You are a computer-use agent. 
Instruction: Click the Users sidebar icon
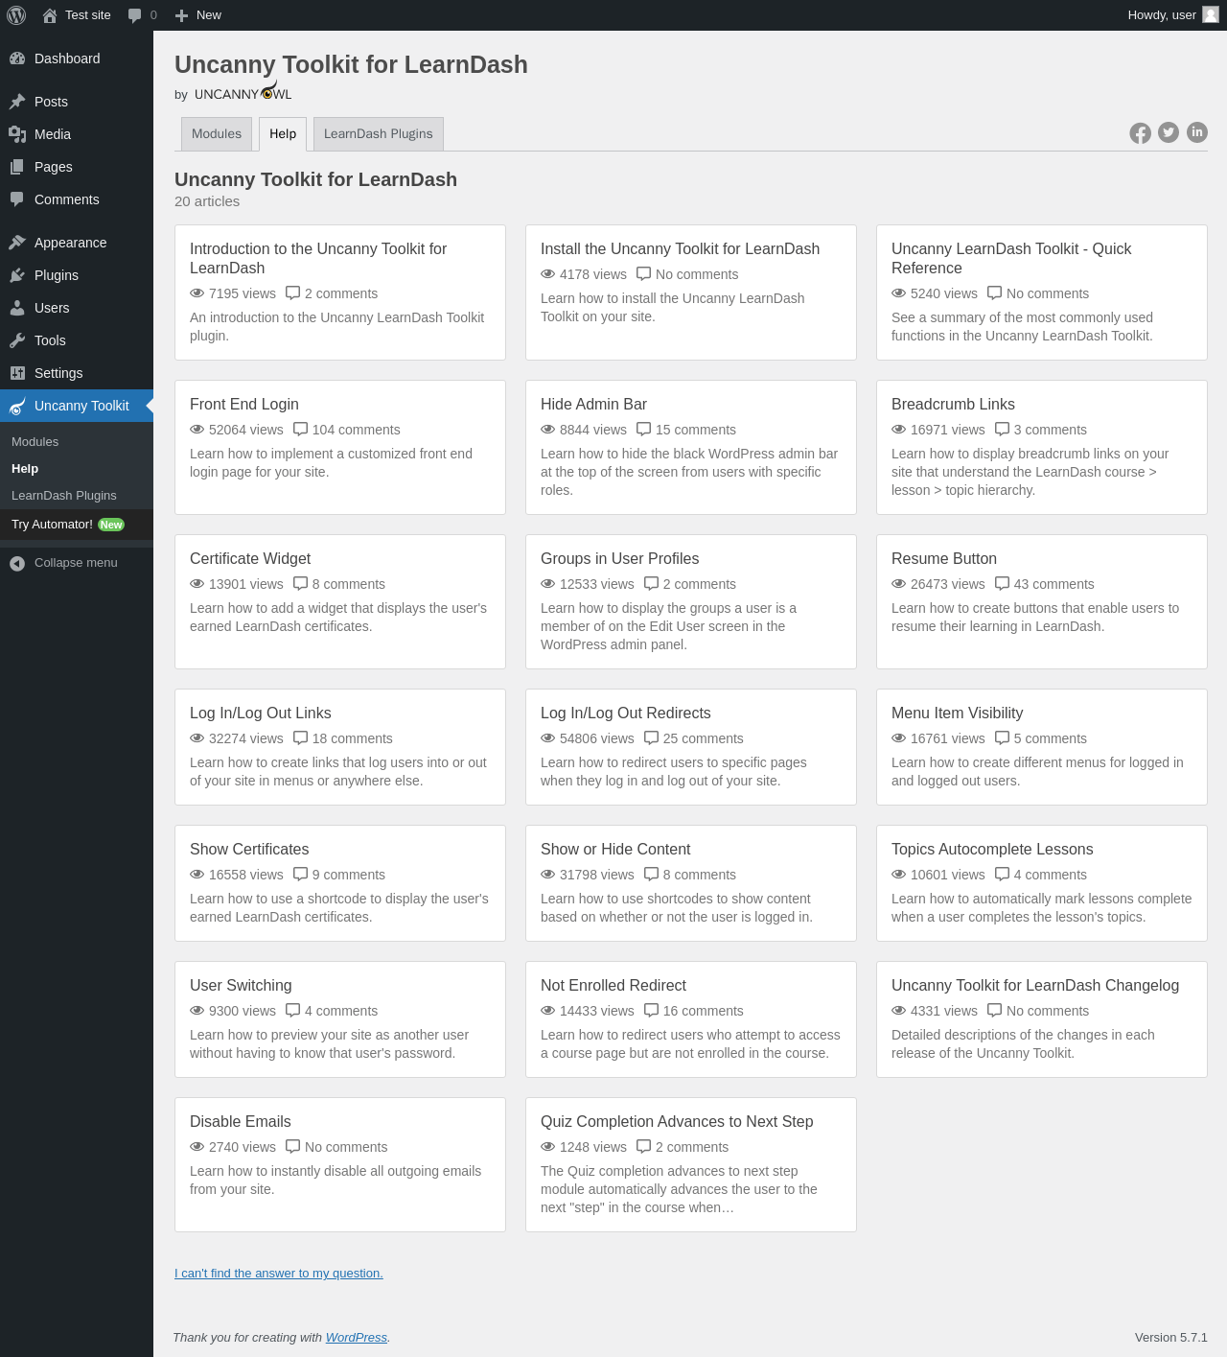[x=17, y=308]
